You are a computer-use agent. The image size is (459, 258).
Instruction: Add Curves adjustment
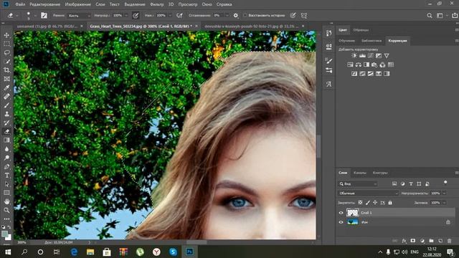(371, 56)
